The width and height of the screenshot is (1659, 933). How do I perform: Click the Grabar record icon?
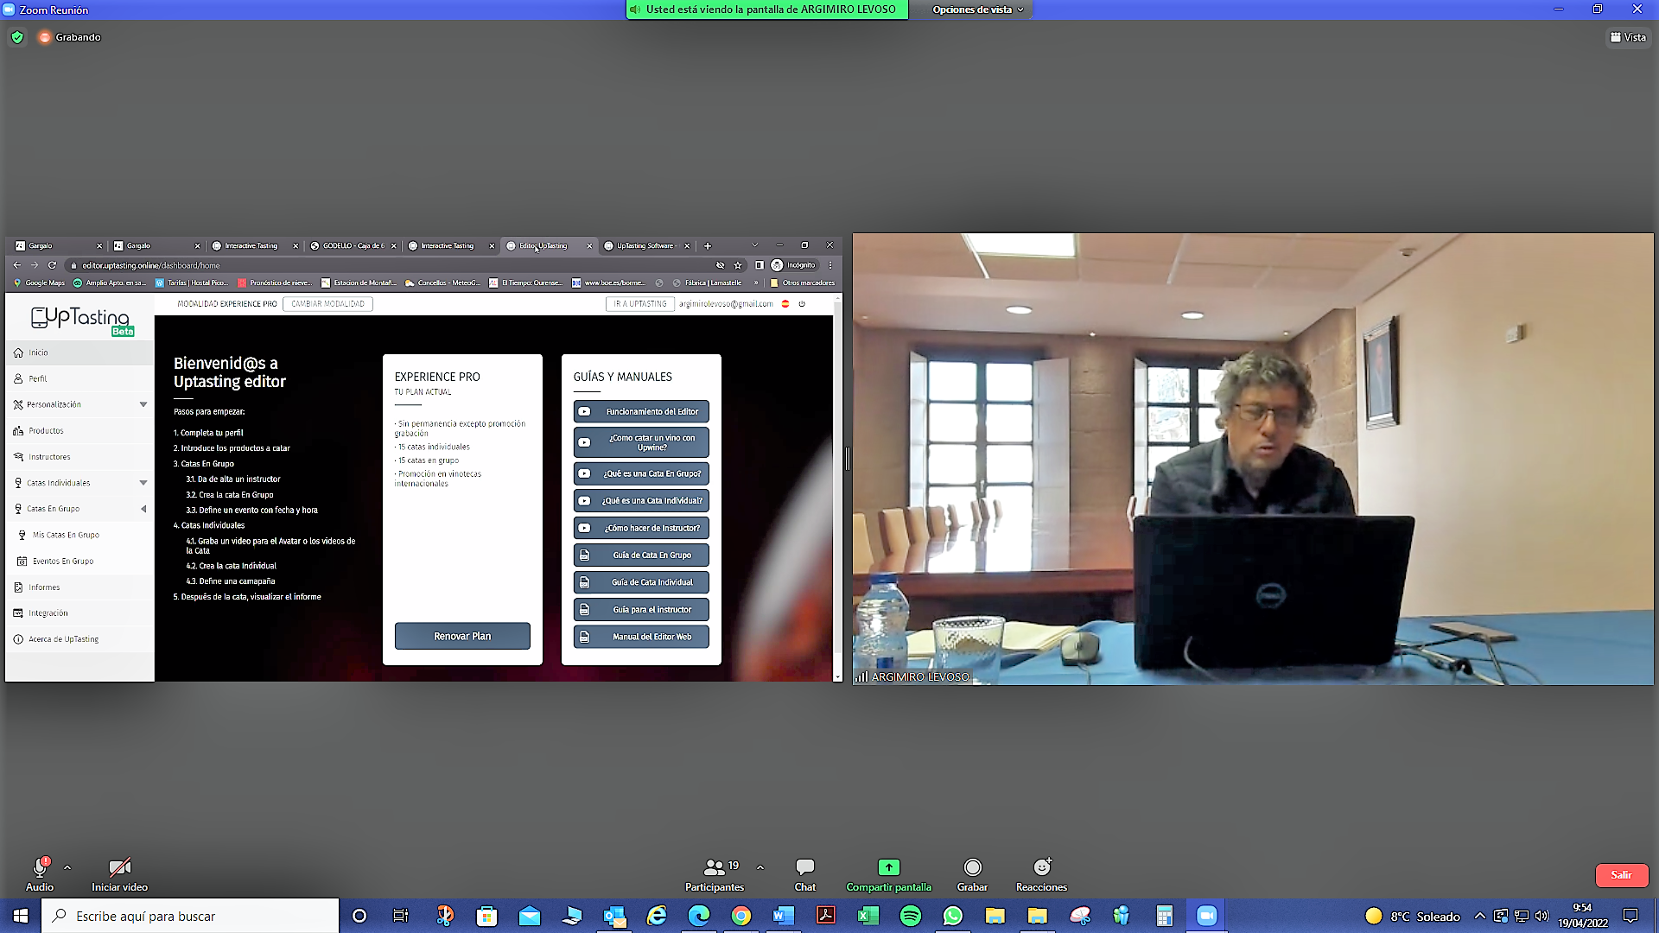click(x=972, y=867)
